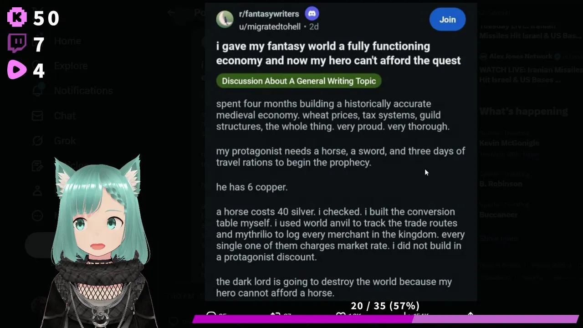Open the r/fantasywriters community link
This screenshot has width=583, height=328.
269,14
